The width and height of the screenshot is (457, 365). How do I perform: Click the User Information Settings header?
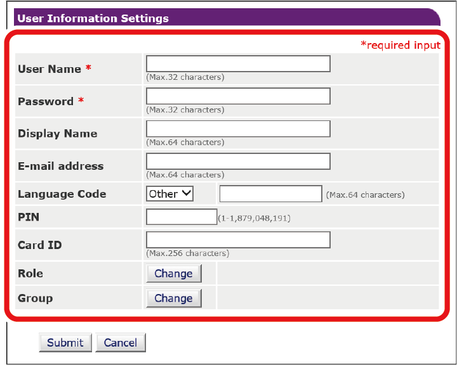click(93, 18)
